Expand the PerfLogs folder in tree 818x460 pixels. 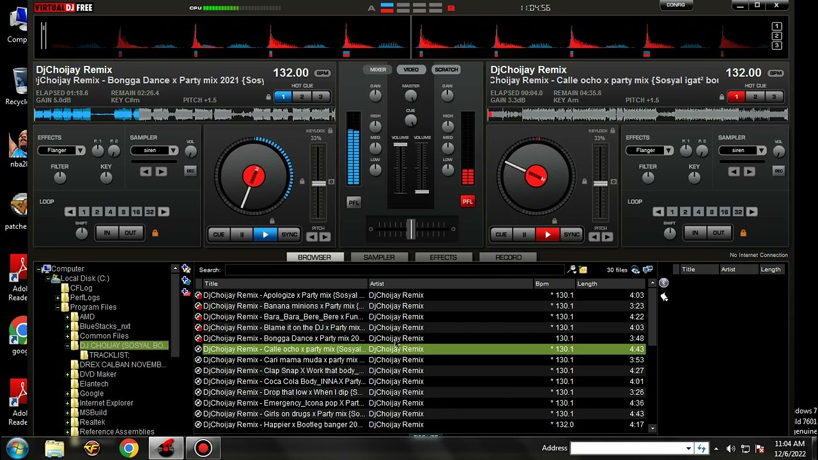pos(58,298)
